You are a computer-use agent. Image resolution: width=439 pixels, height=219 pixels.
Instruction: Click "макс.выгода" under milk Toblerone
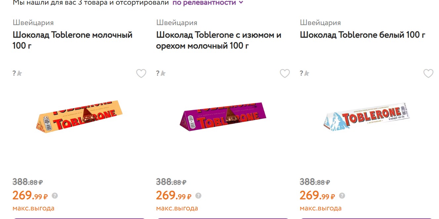(33, 208)
